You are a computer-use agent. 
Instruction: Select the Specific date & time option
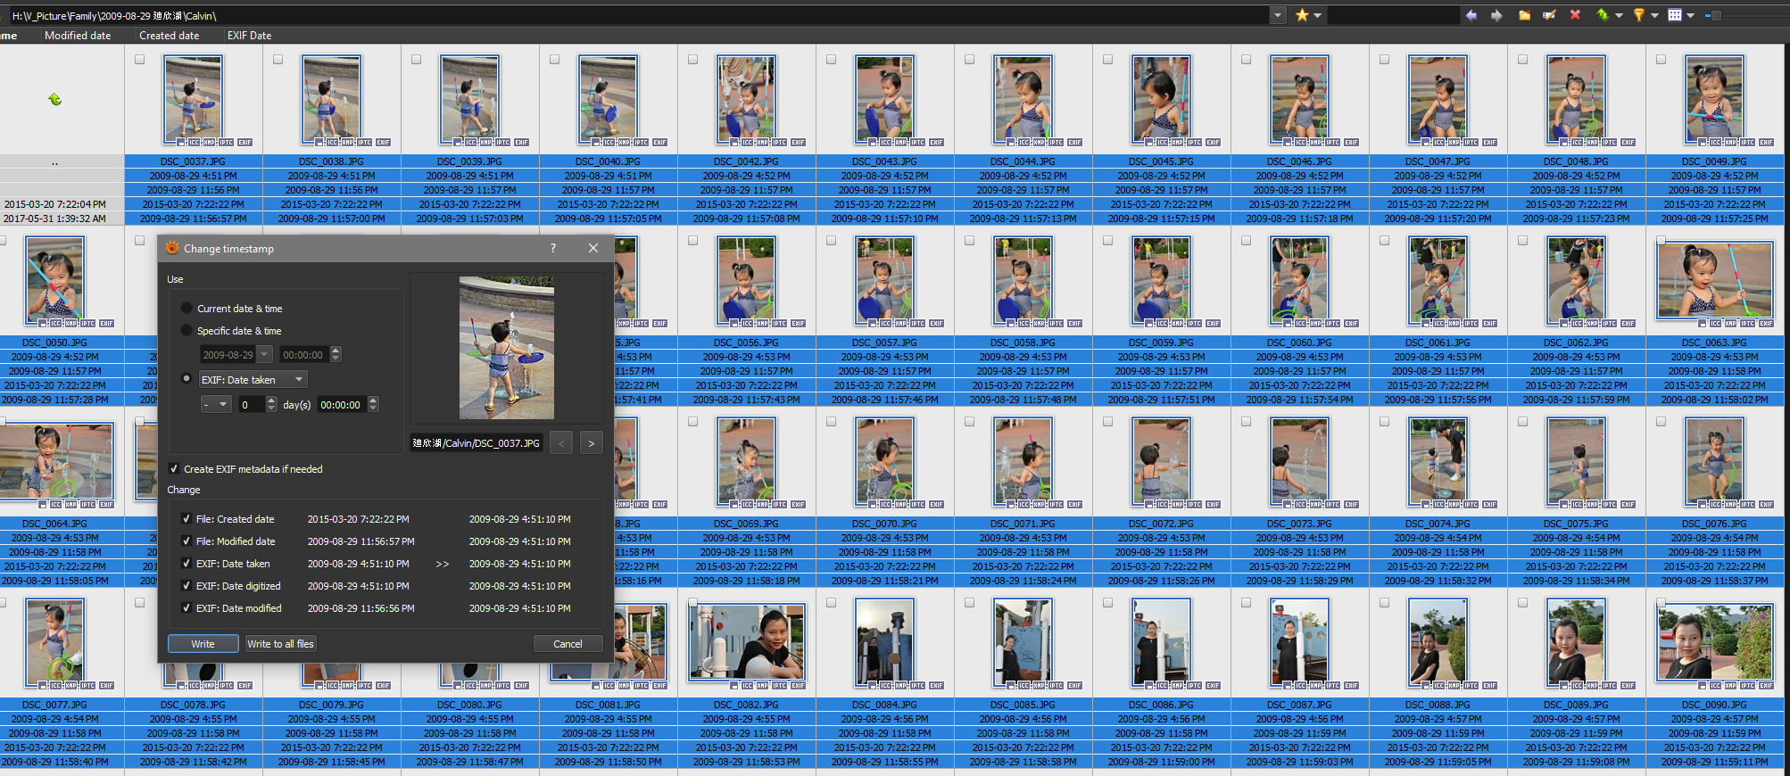(x=186, y=331)
